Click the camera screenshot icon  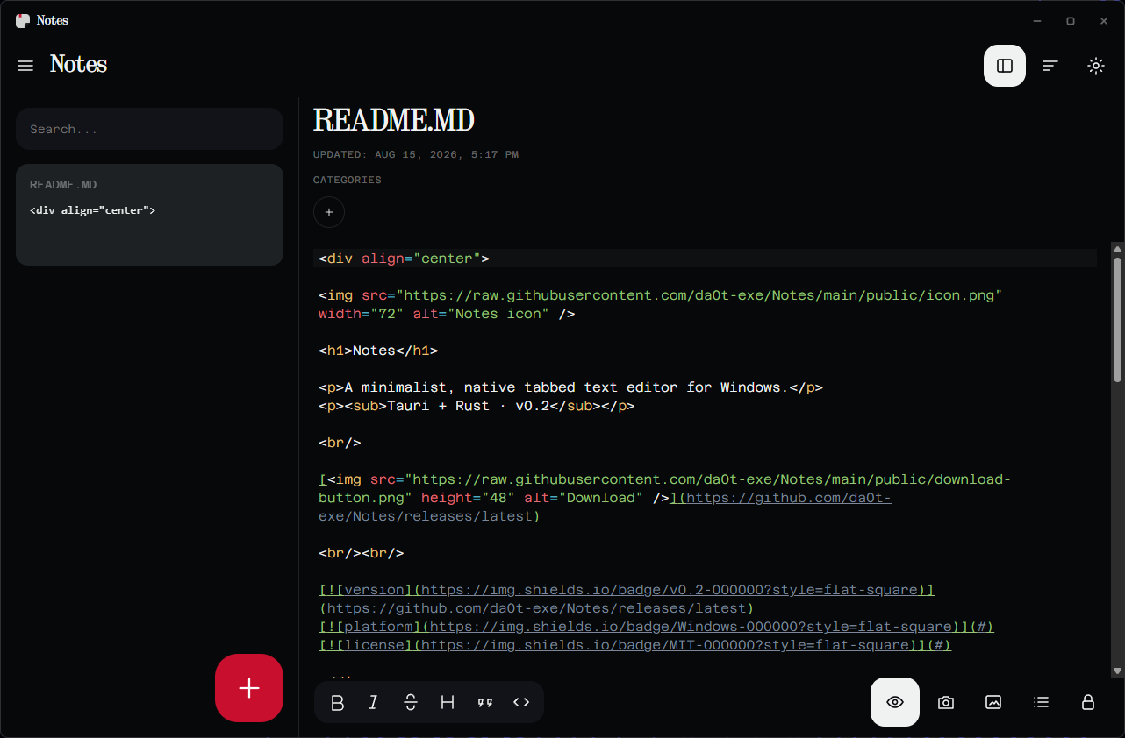point(945,702)
